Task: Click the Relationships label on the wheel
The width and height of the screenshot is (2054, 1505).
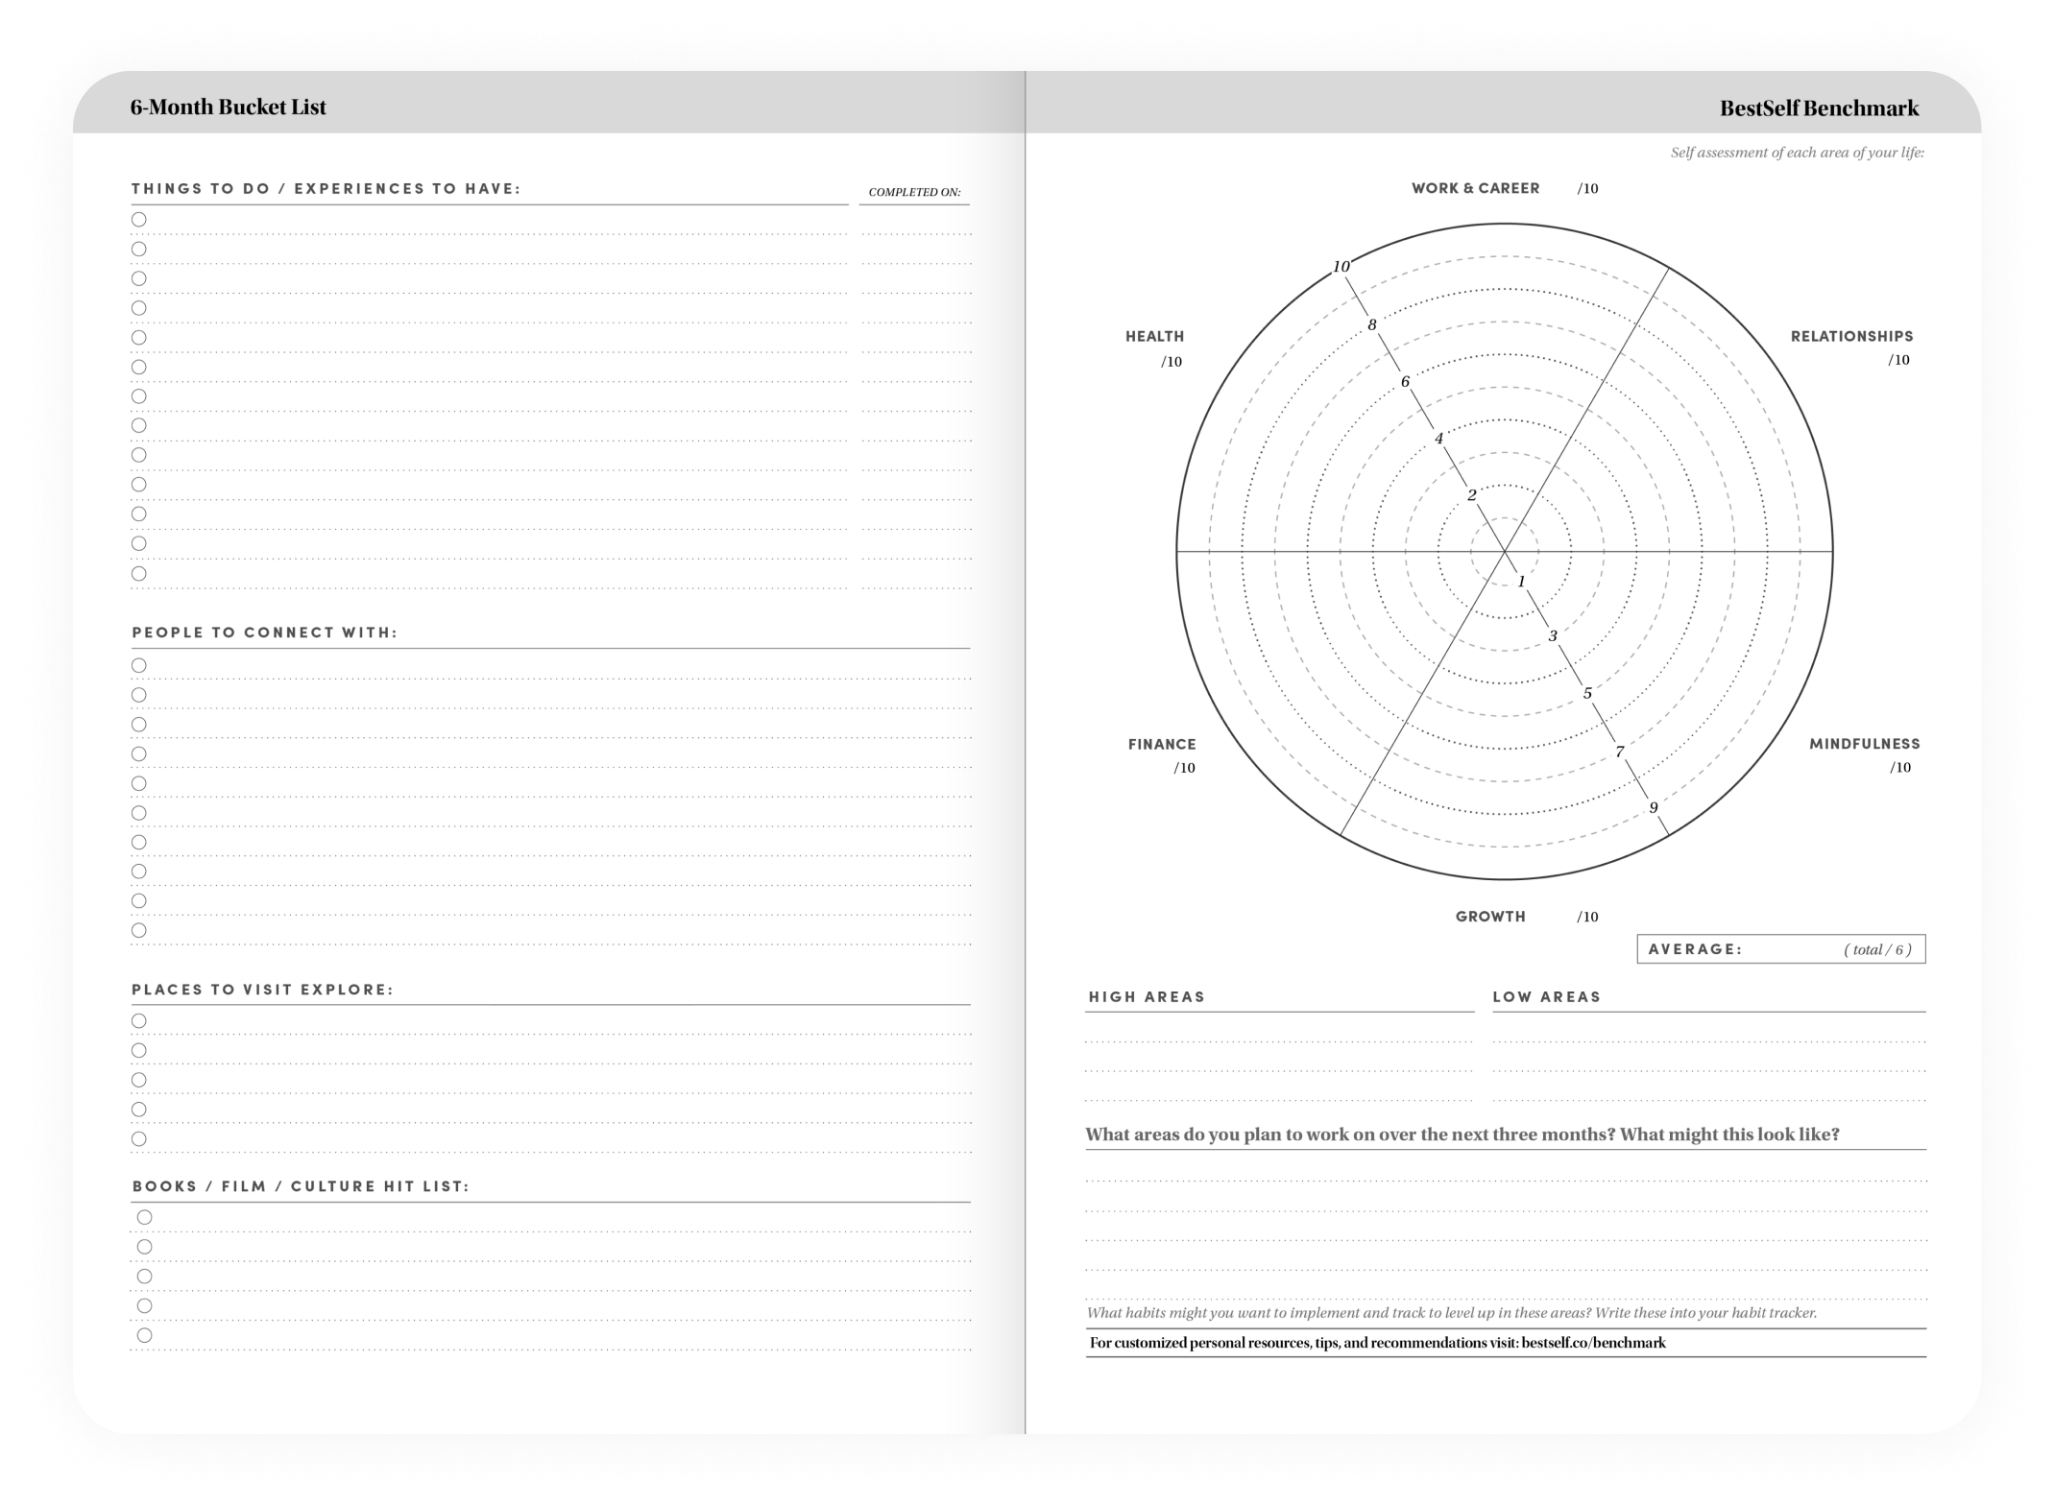Action: click(1851, 336)
